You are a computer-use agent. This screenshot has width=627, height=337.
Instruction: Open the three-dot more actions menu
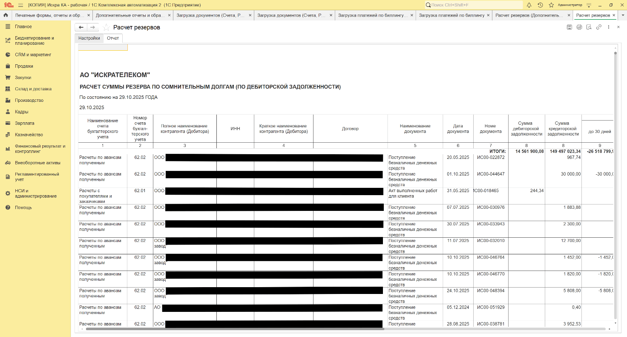(608, 27)
